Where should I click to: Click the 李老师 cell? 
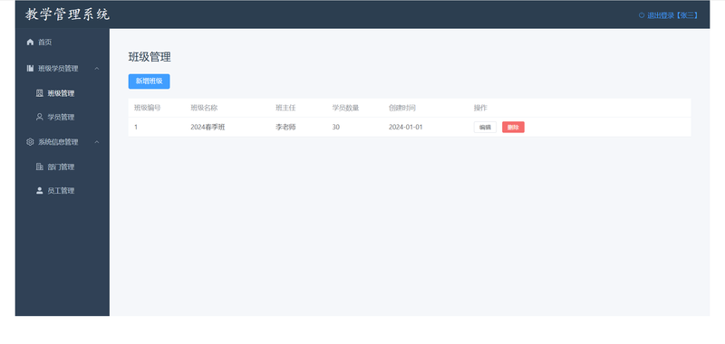pyautogui.click(x=285, y=127)
